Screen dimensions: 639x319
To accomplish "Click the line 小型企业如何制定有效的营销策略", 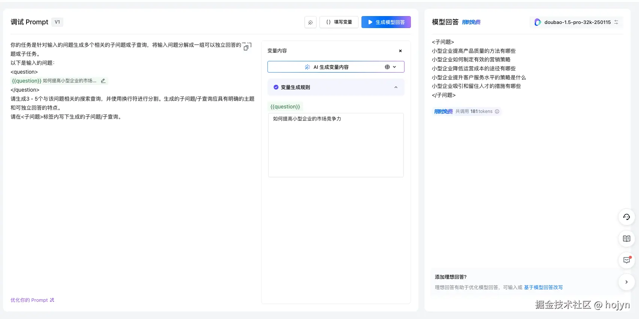I will (x=471, y=59).
